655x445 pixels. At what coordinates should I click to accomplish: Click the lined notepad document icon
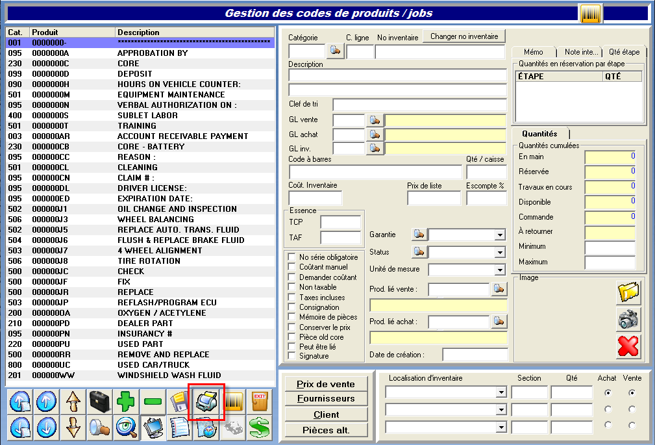pos(180,428)
